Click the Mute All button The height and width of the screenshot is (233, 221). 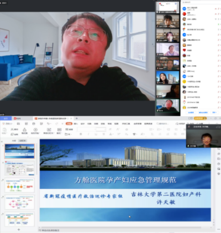191,112
